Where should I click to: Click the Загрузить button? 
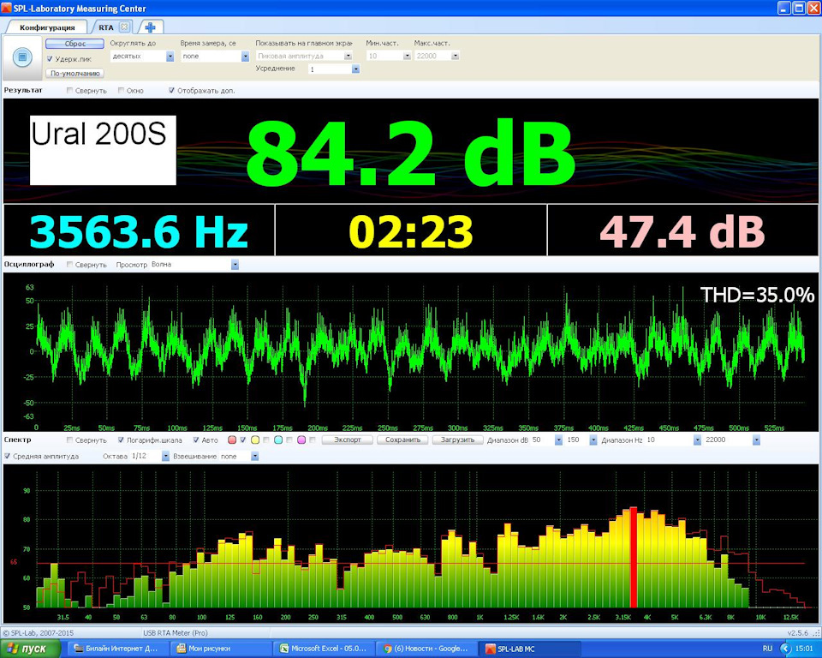pyautogui.click(x=457, y=440)
